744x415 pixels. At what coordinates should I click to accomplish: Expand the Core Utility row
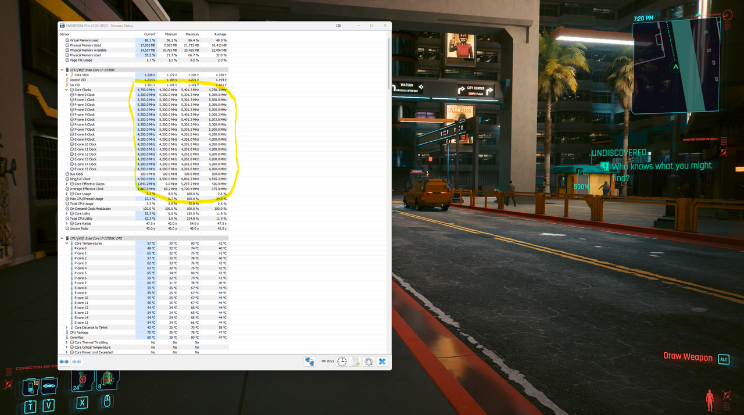pos(67,213)
